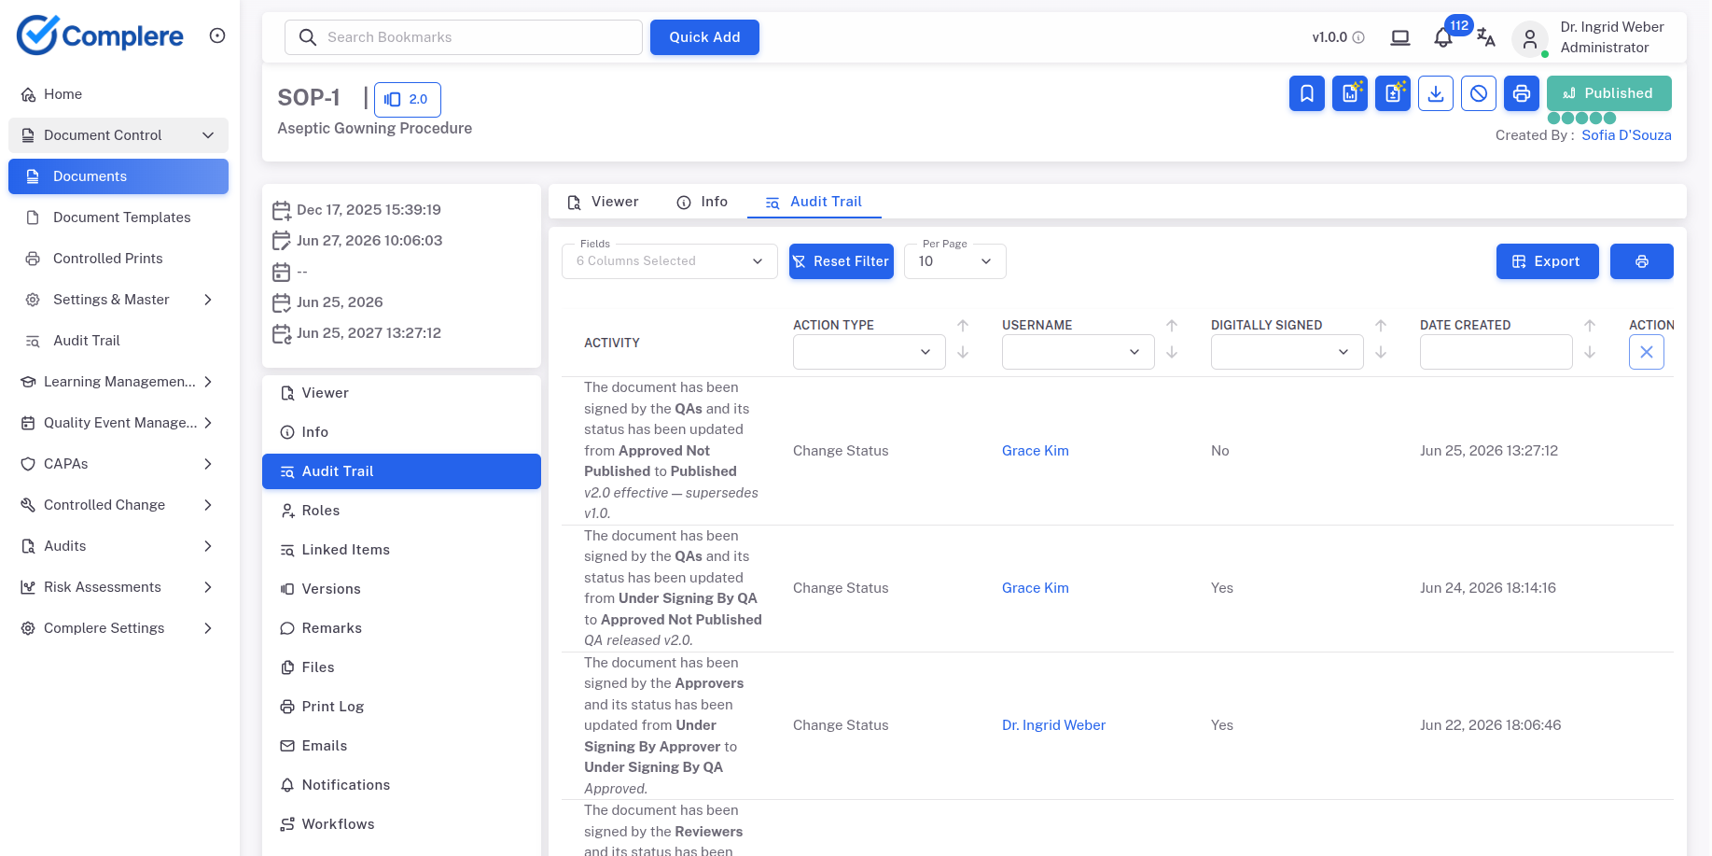Bookmark the SOP-1 document
The height and width of the screenshot is (856, 1712).
click(1307, 93)
